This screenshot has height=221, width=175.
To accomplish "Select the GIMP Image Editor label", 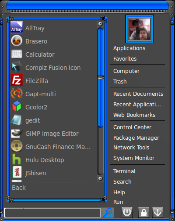I will pos(52,134).
